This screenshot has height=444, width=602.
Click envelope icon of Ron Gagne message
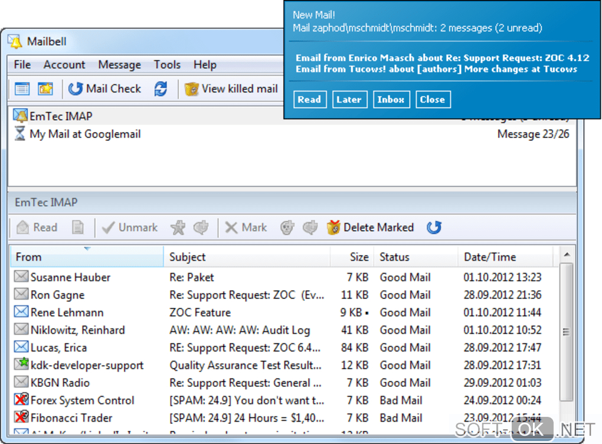(x=21, y=294)
